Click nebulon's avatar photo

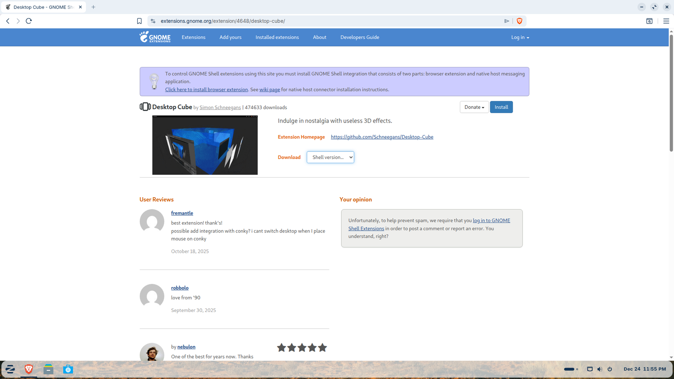tap(152, 352)
